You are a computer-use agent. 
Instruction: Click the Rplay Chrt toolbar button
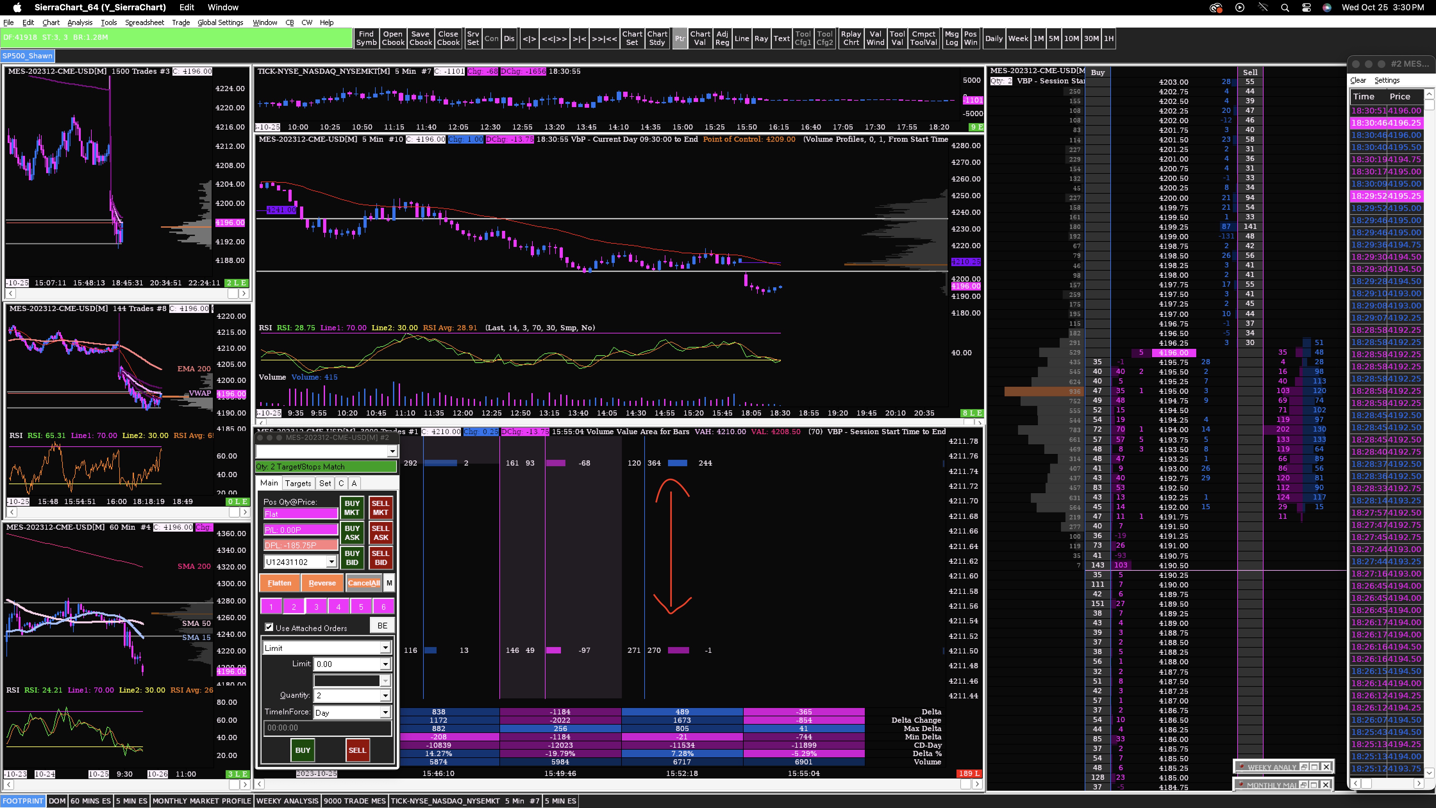click(851, 38)
